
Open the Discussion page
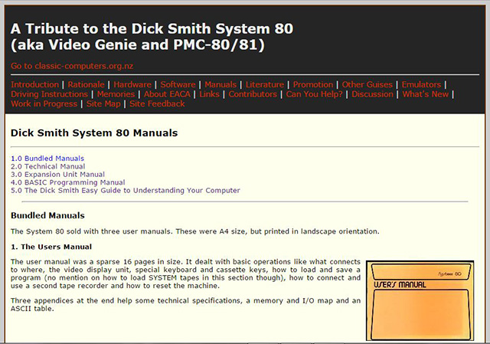[372, 94]
